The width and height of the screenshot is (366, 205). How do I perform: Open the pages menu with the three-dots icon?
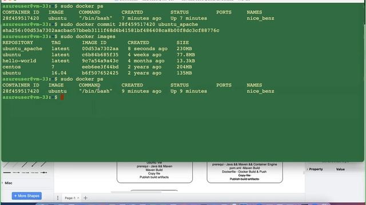click(x=58, y=198)
